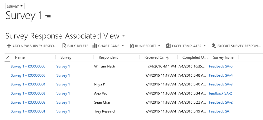Expand the Excel Templates dropdown arrow
Image resolution: width=263 pixels, height=120 pixels.
tap(204, 46)
